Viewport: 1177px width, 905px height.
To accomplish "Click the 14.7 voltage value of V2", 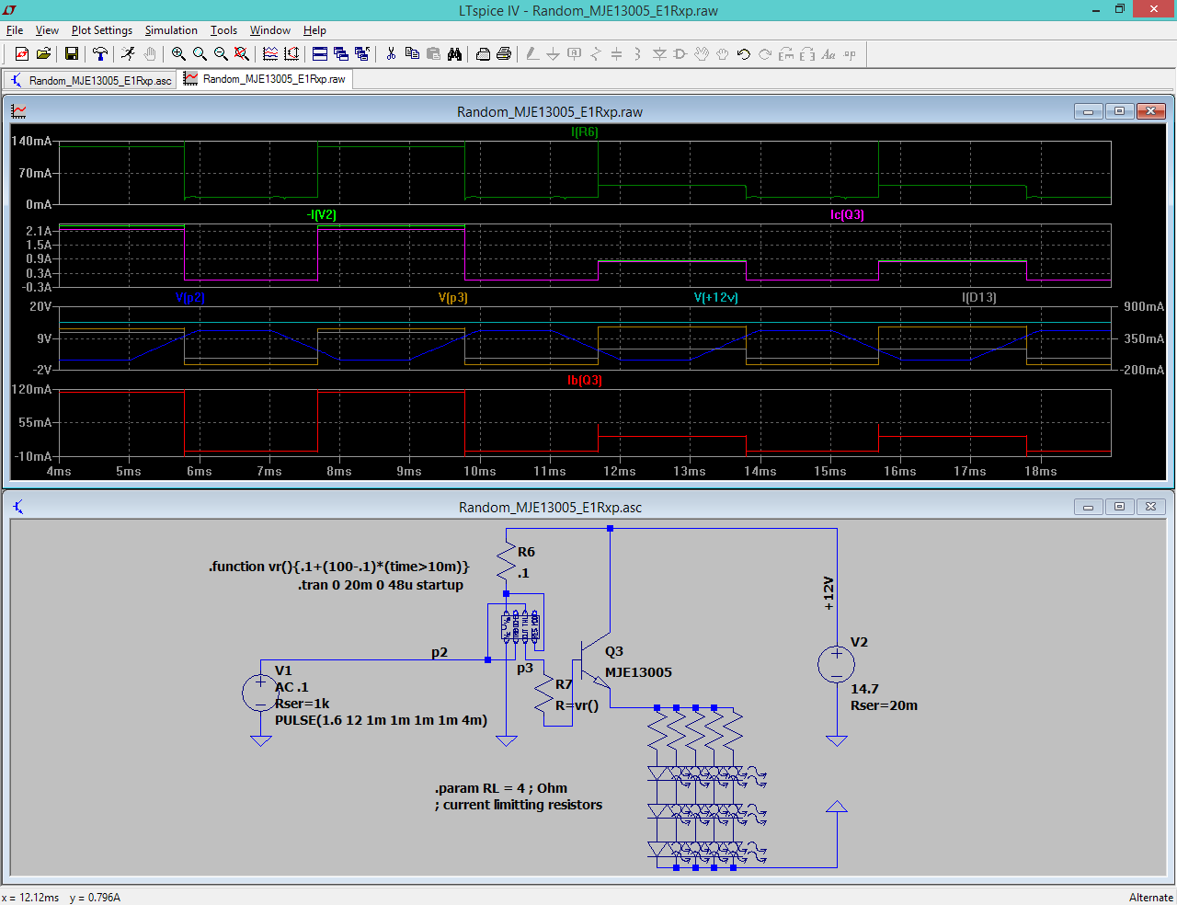I will 864,689.
